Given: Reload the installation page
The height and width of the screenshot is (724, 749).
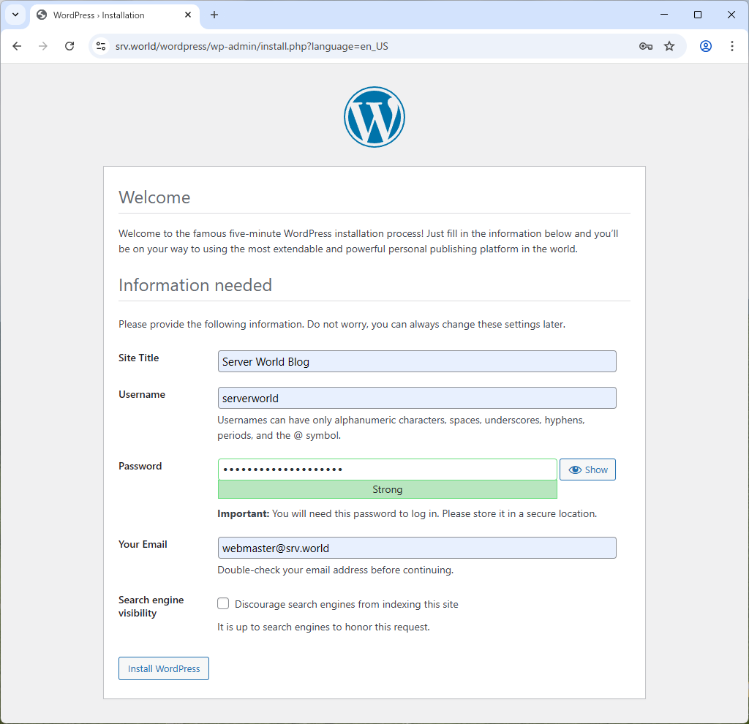Looking at the screenshot, I should tap(69, 45).
